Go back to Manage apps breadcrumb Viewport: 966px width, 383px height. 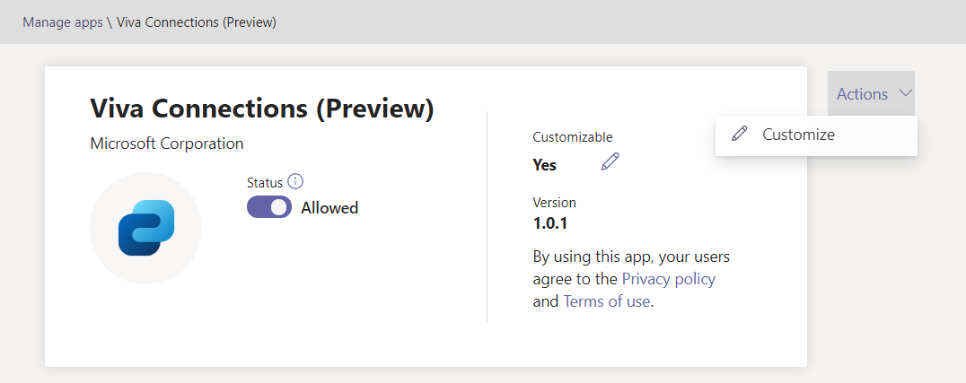[x=63, y=22]
